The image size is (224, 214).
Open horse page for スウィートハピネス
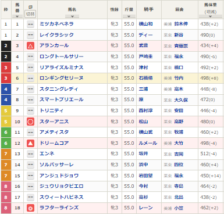click(62, 197)
